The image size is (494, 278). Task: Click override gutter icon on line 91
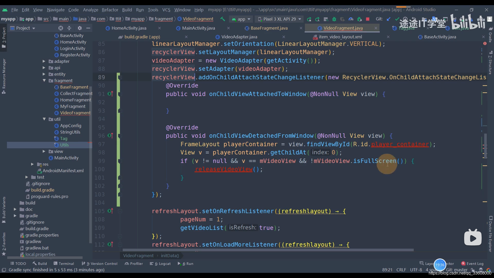(x=110, y=94)
